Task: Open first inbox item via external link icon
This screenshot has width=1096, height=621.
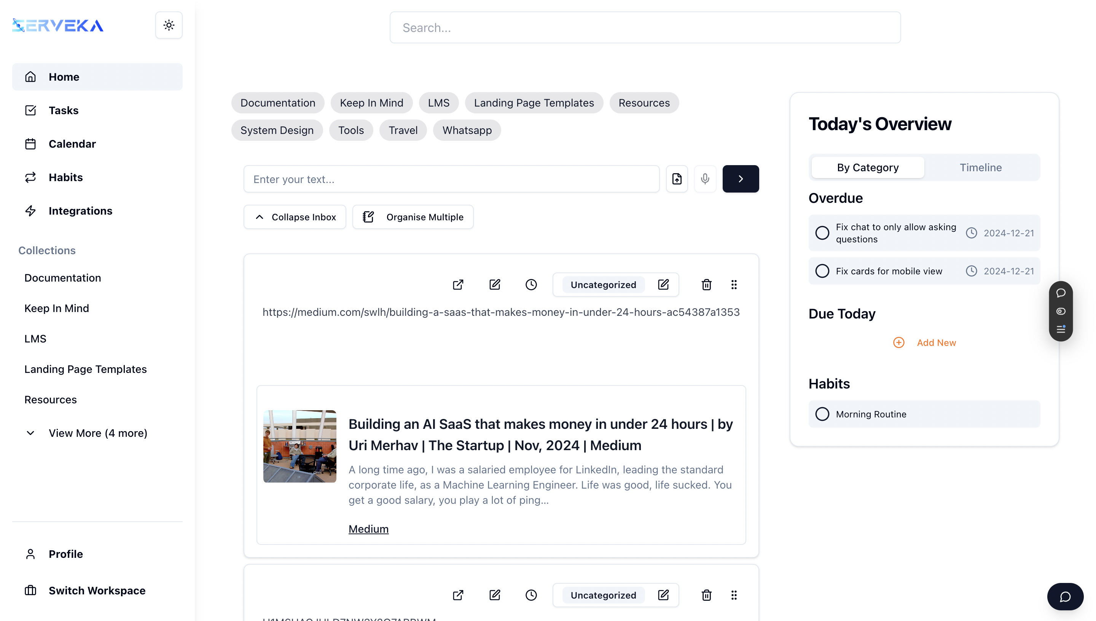Action: click(x=458, y=285)
